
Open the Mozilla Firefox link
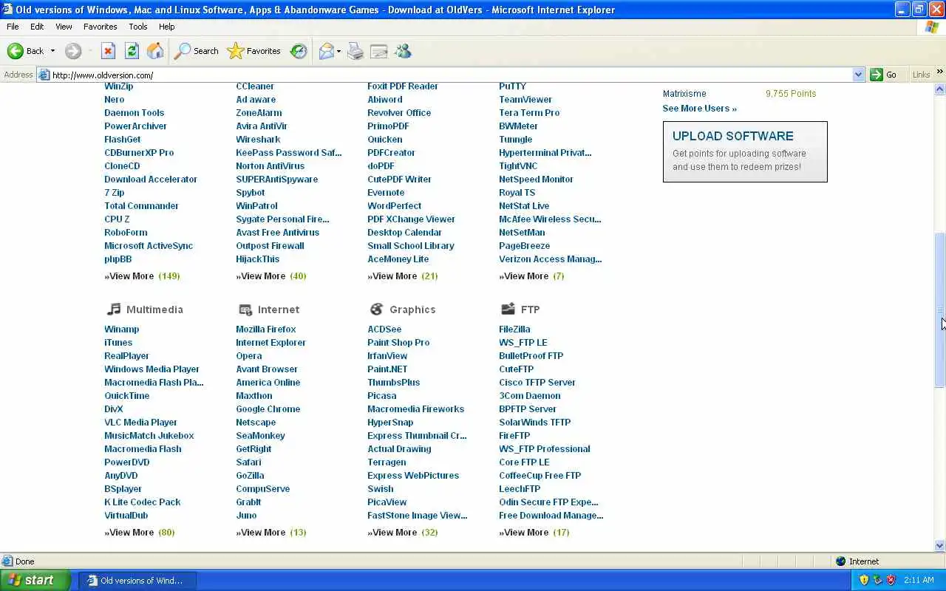pyautogui.click(x=266, y=329)
